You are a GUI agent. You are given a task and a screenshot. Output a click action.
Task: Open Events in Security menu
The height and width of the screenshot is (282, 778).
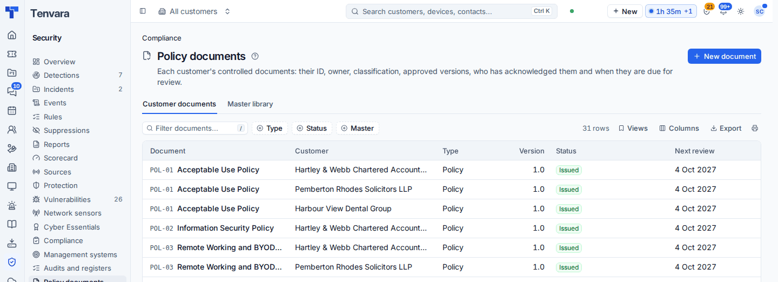(77, 103)
